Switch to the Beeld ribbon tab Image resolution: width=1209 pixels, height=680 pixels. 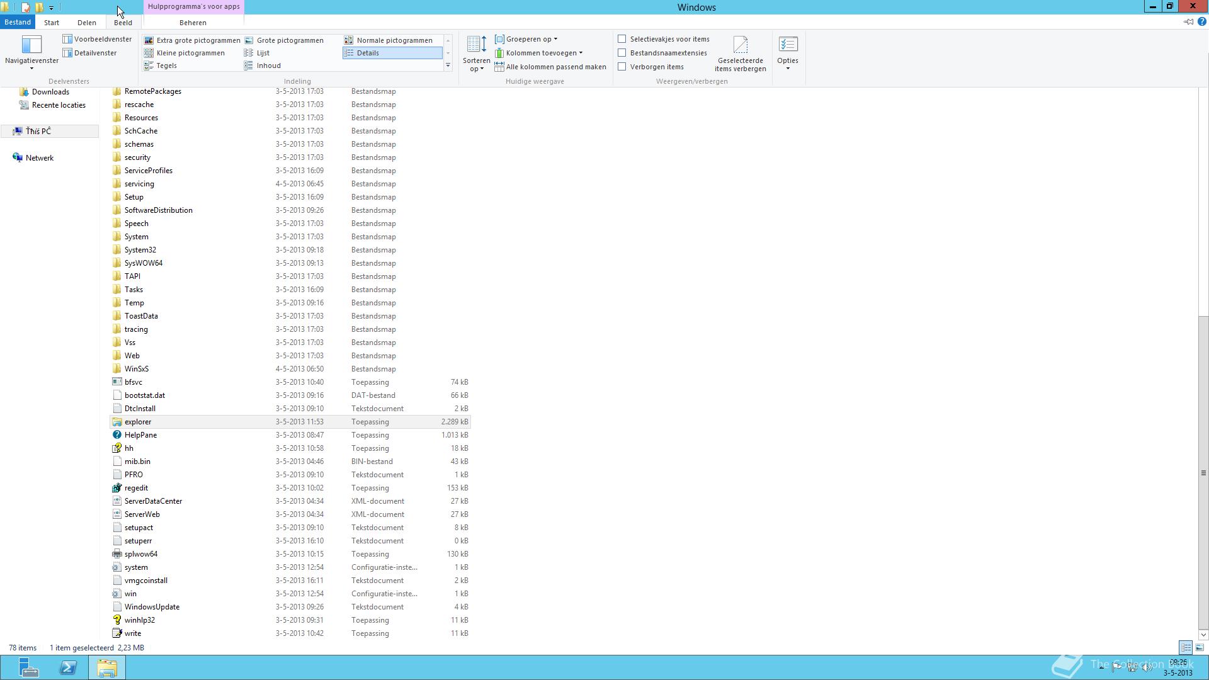[123, 23]
